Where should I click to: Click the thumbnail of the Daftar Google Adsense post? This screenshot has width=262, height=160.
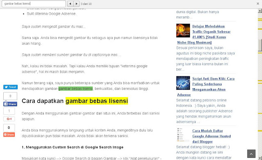click(183, 135)
